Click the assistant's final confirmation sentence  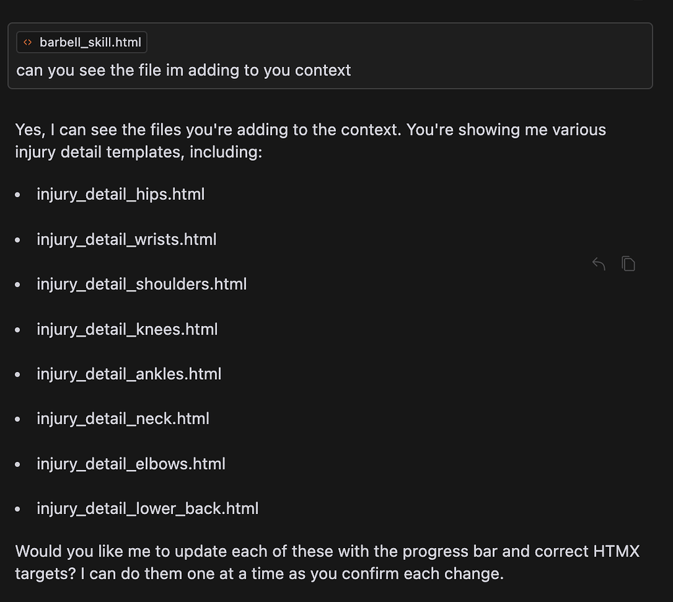(x=327, y=562)
